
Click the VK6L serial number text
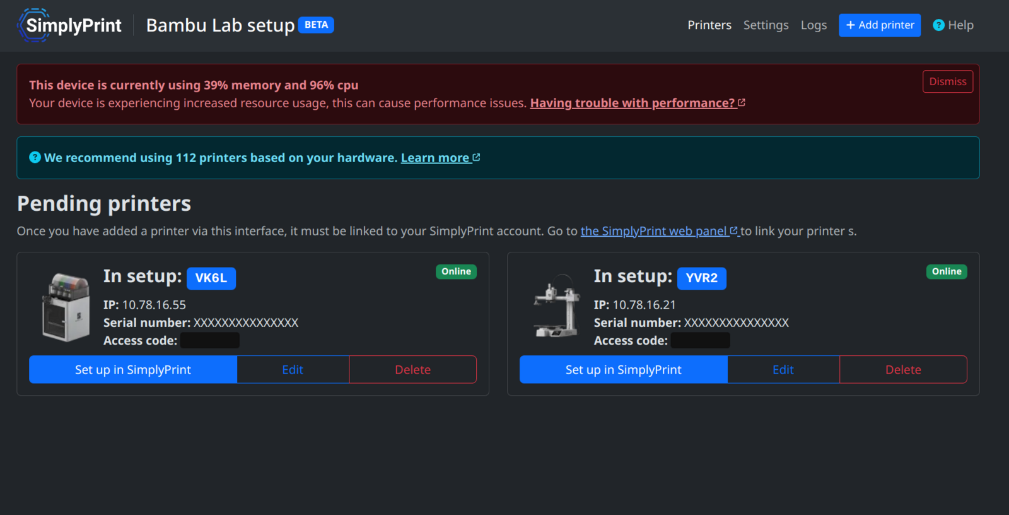[246, 323]
